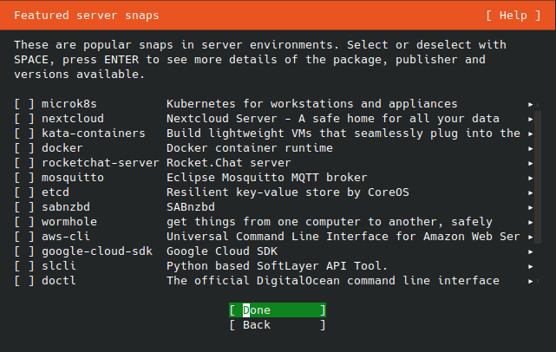
Task: Click 'mosquitto' snap name
Action: tap(73, 178)
